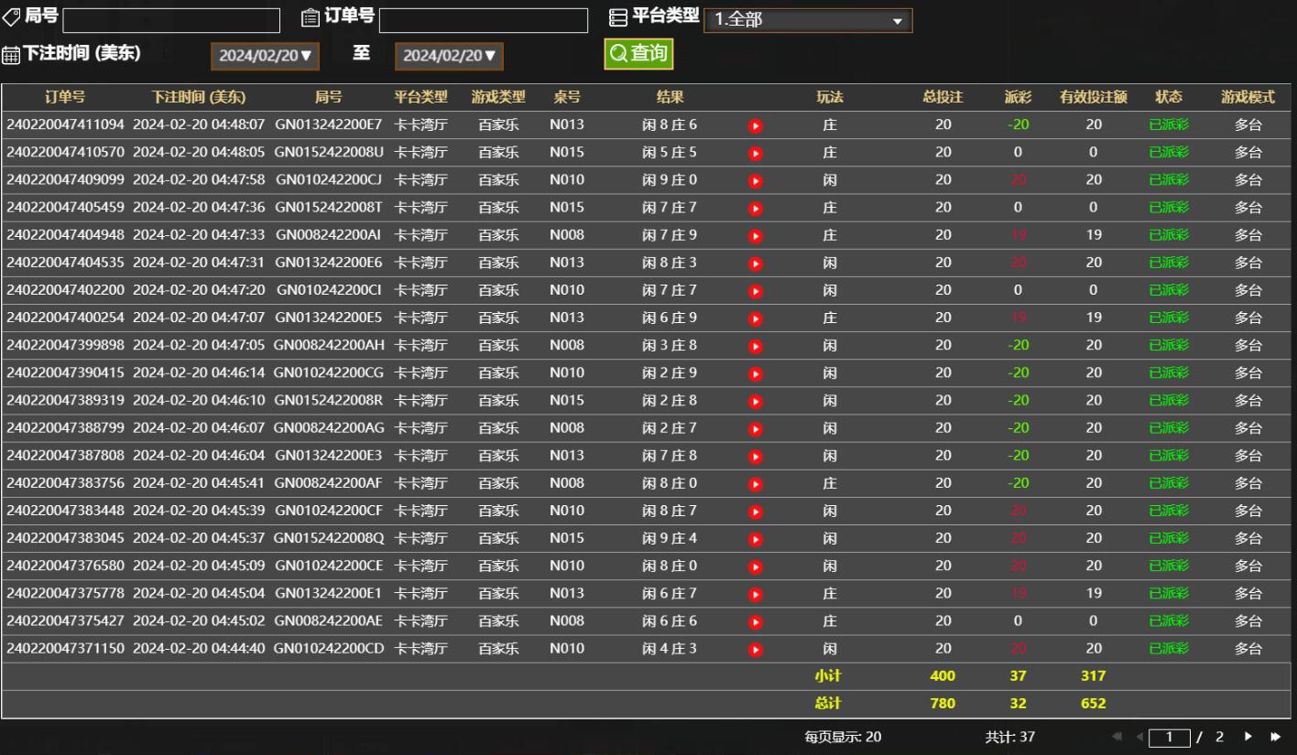Go to the next page arrow
Image resolution: width=1297 pixels, height=755 pixels.
tap(1248, 737)
